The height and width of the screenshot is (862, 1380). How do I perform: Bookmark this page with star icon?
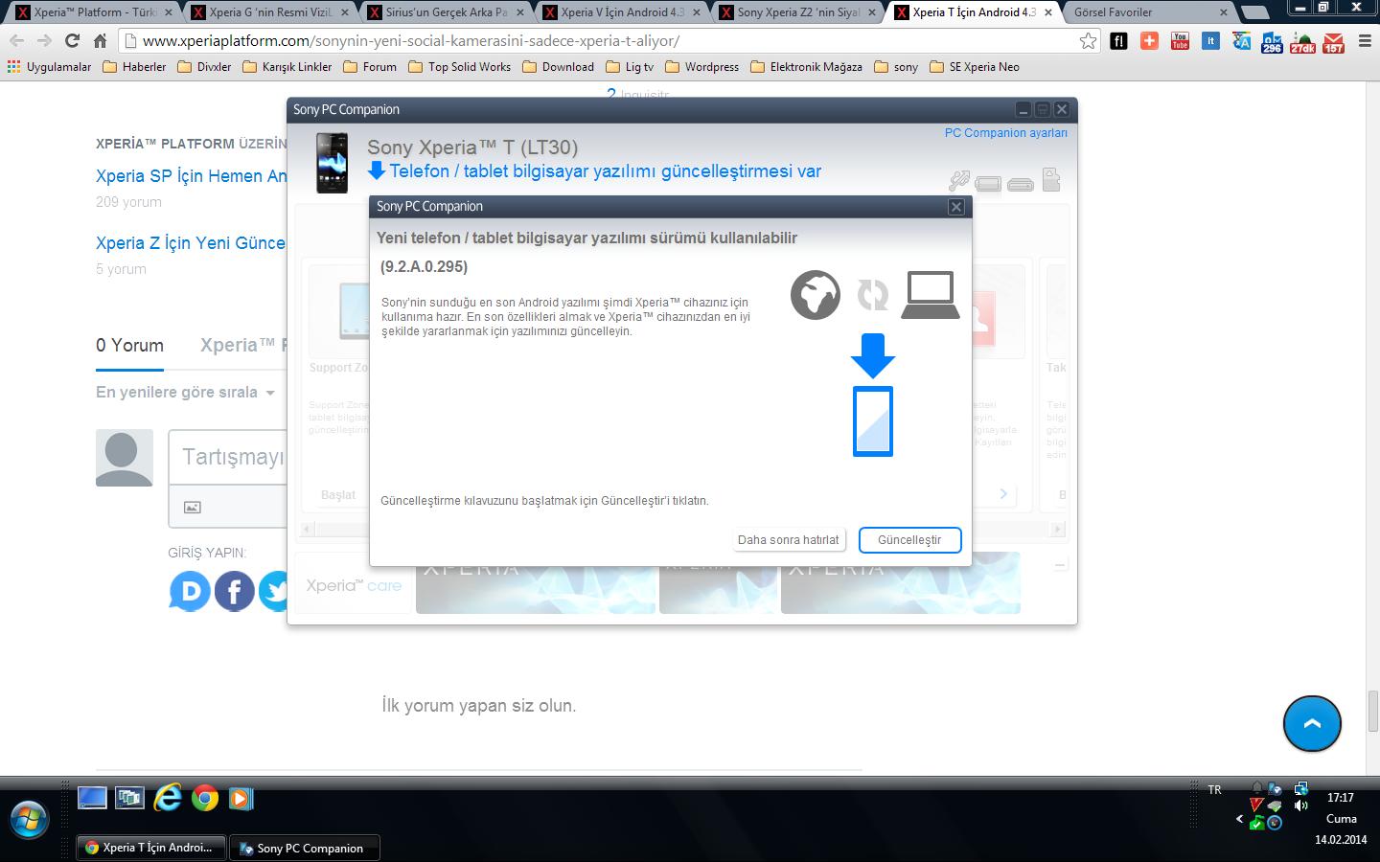1088,41
